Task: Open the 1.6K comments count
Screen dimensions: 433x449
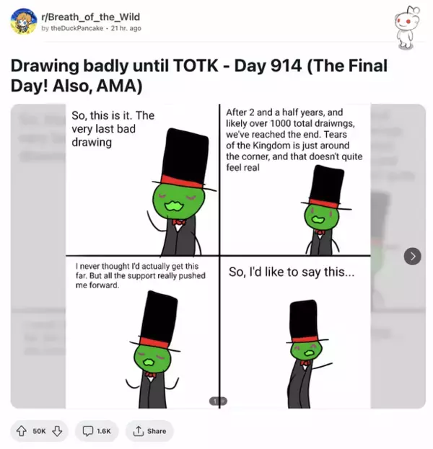Action: 103,431
